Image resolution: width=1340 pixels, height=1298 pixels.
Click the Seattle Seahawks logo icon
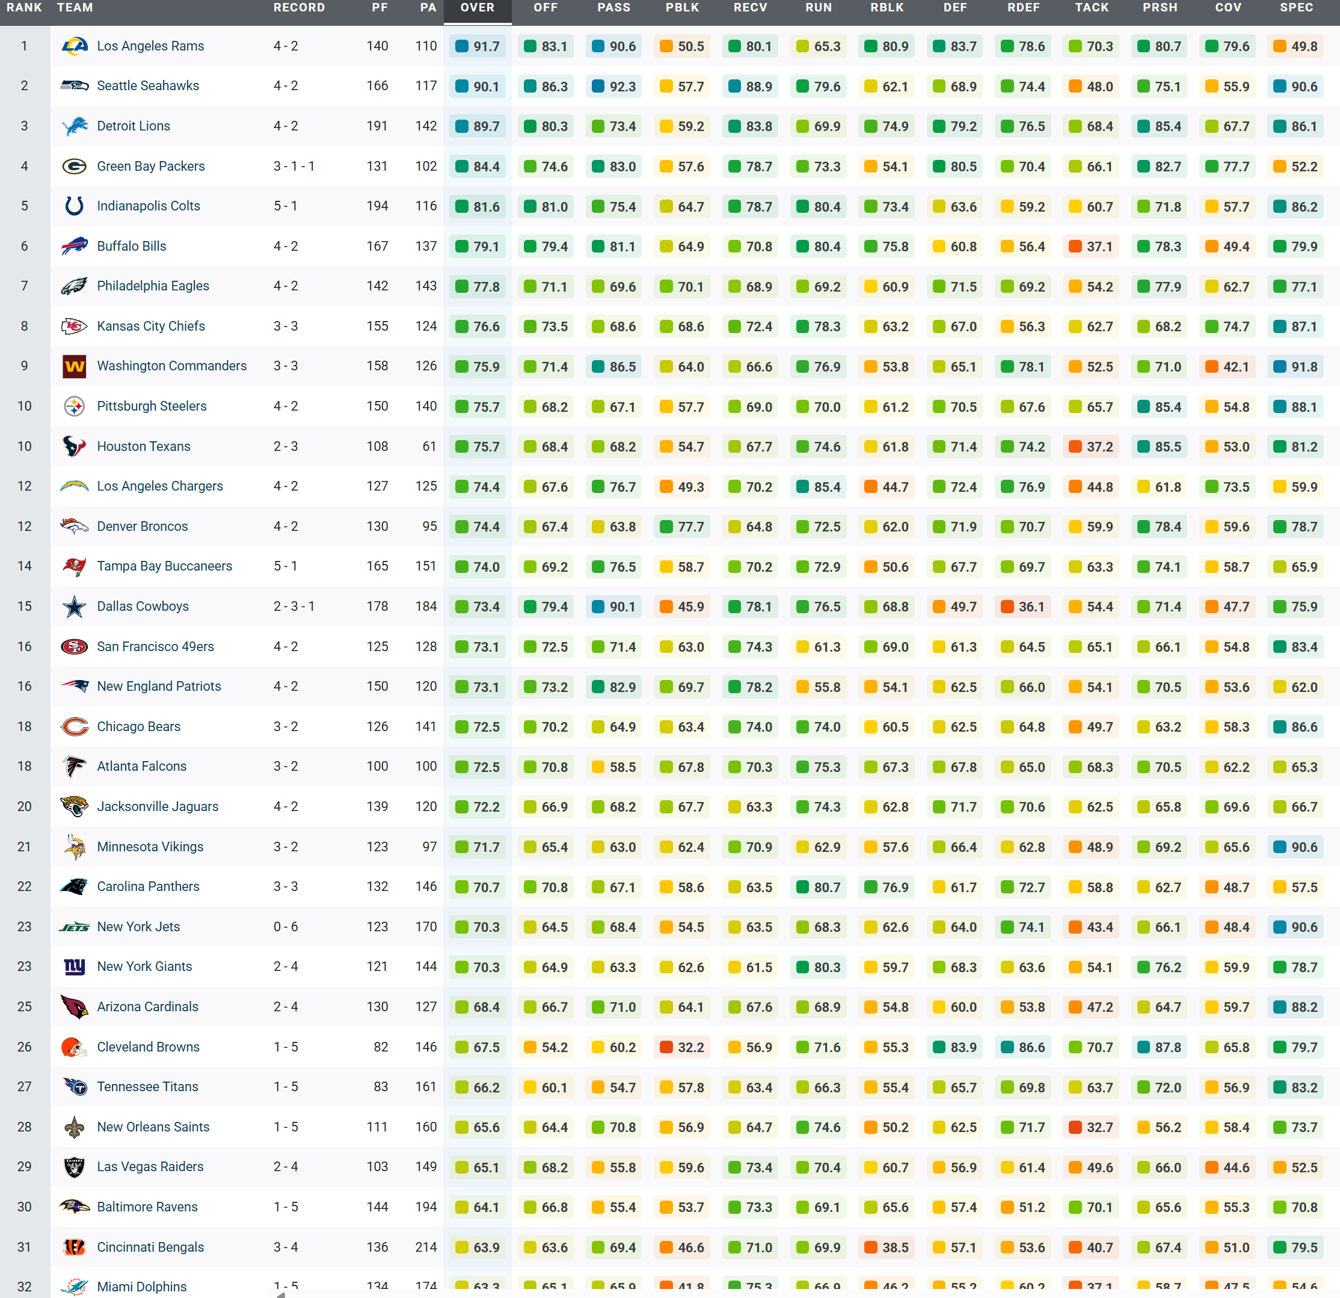(x=75, y=86)
